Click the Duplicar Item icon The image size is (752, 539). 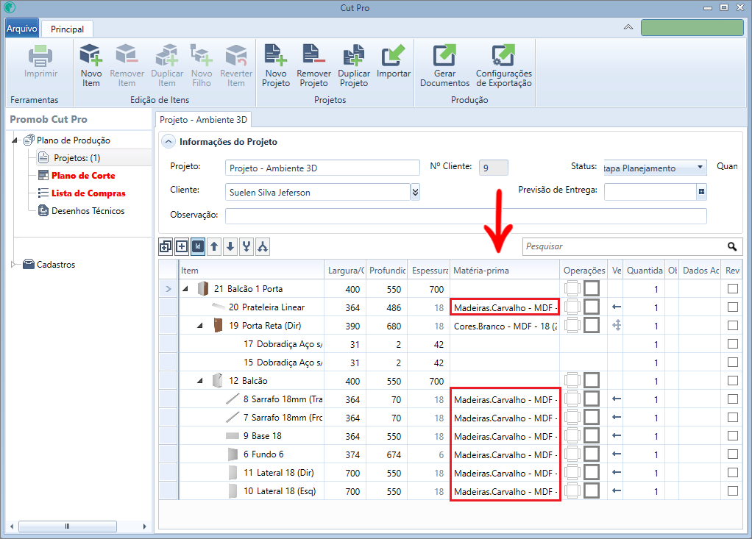167,54
